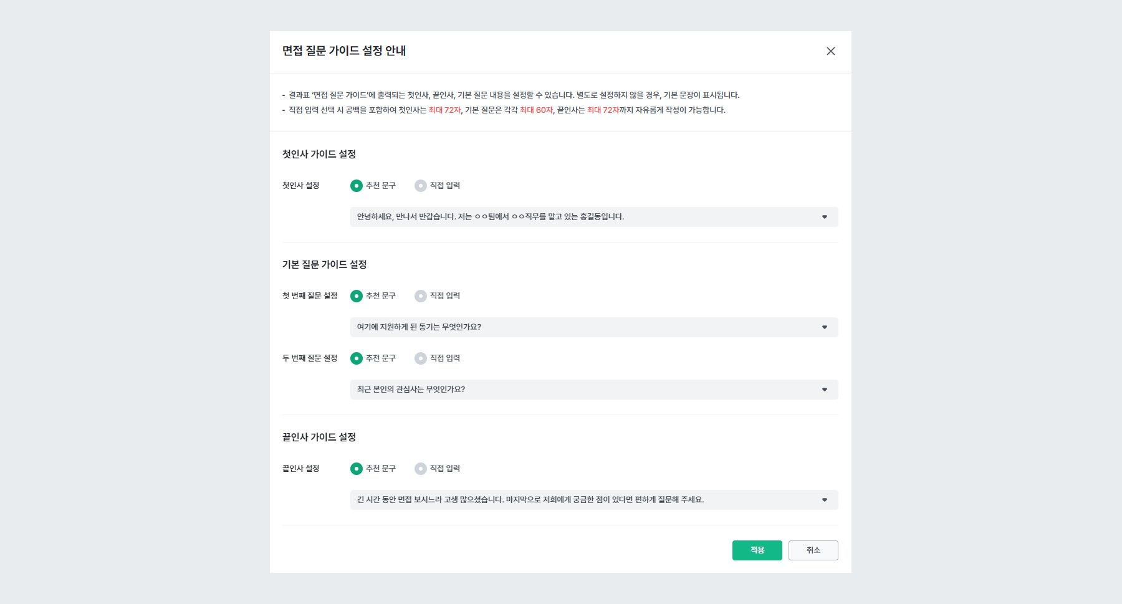The height and width of the screenshot is (604, 1122).
Task: Click the green 적용 button
Action: [757, 550]
